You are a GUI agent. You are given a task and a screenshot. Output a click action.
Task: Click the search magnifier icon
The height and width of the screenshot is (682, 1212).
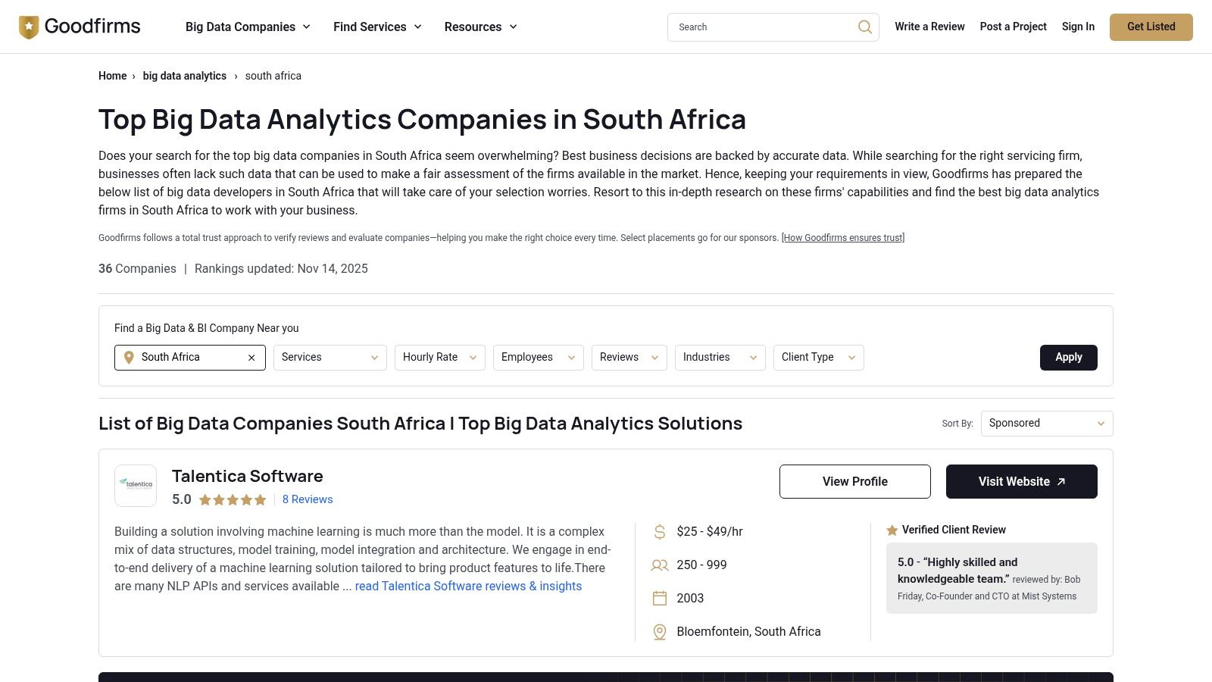864,27
